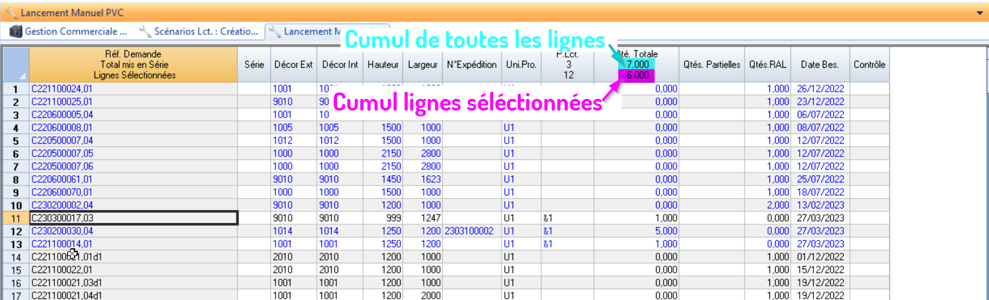
Task: Select the Lancement Manuel tab
Action: click(305, 31)
